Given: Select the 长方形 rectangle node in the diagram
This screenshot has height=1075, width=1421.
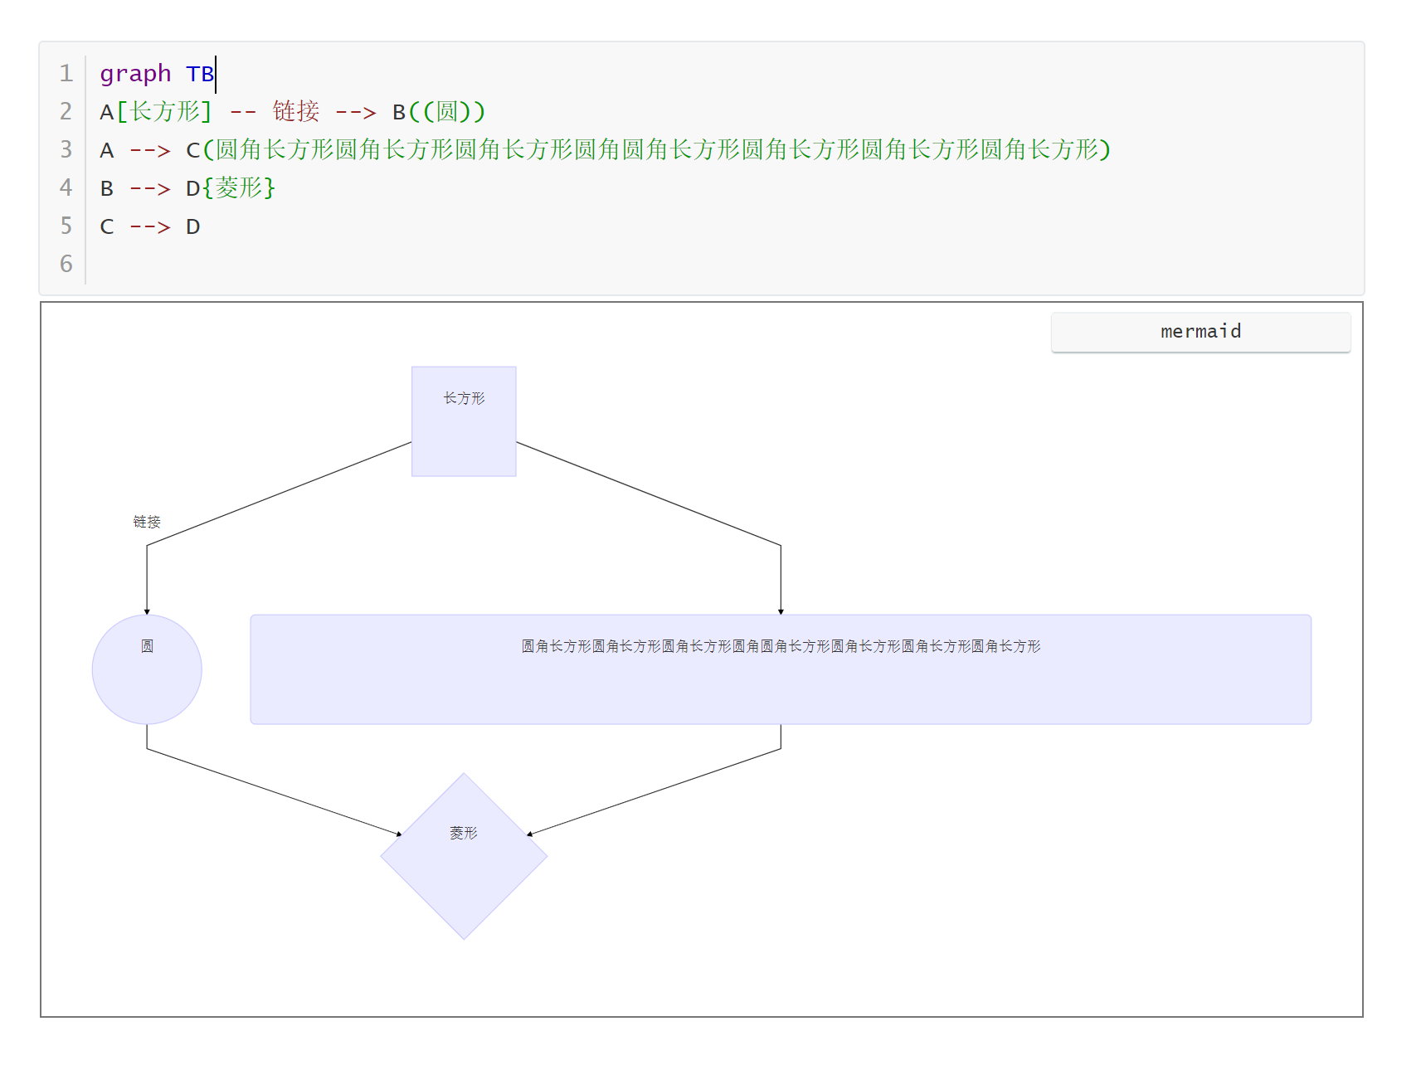Looking at the screenshot, I should [463, 420].
